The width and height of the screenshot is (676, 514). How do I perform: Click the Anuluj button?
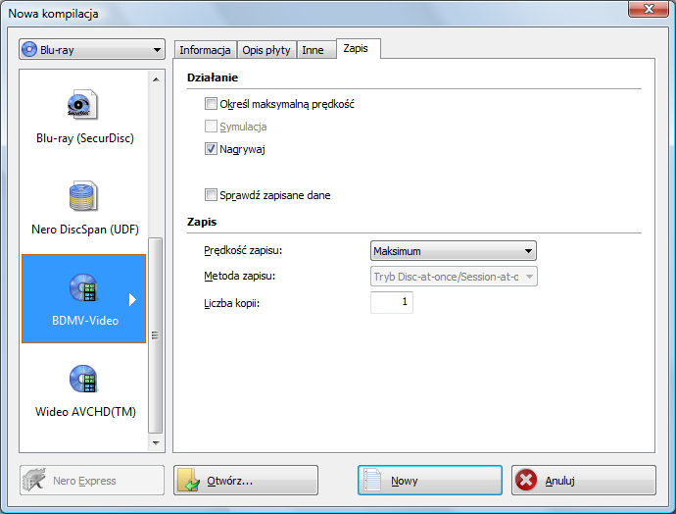[584, 480]
